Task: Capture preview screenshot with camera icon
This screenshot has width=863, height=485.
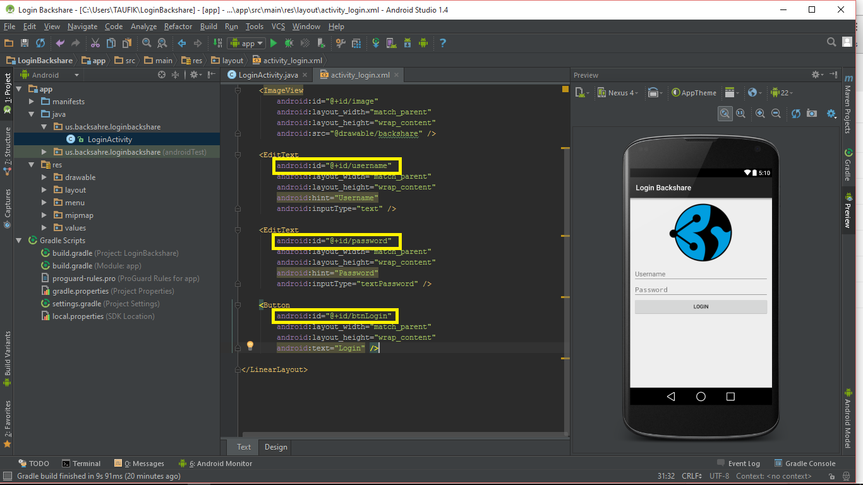Action: pyautogui.click(x=812, y=113)
